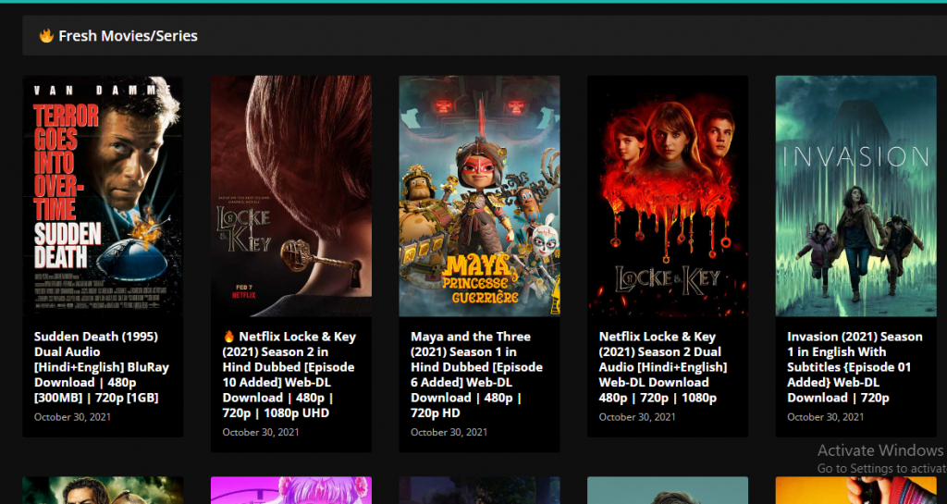Click the date under Locke & Key Hindi Dubbed post
Viewport: 947px width, 504px height.
coord(260,432)
